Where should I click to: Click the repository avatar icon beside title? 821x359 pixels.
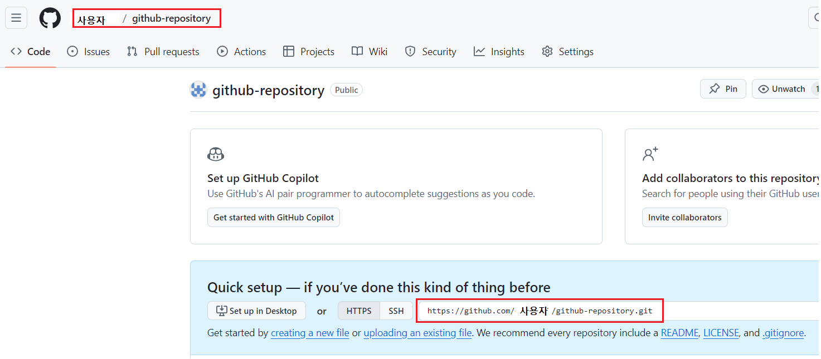tap(198, 90)
